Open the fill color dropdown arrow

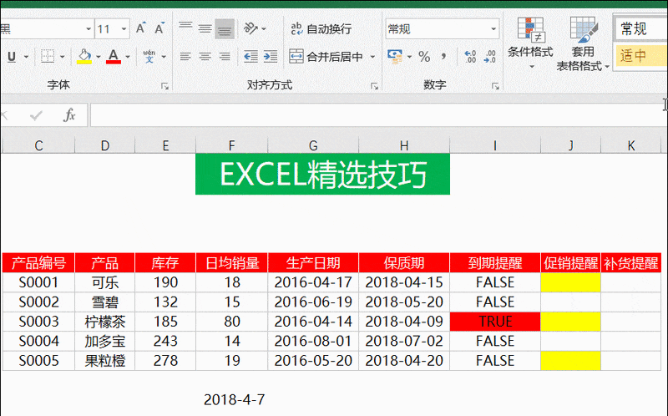click(x=98, y=56)
